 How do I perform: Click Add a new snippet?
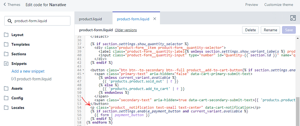[x=28, y=71]
